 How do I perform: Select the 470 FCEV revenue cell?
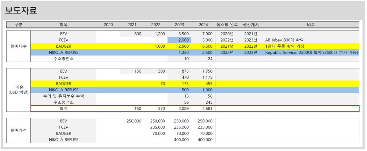185,77
